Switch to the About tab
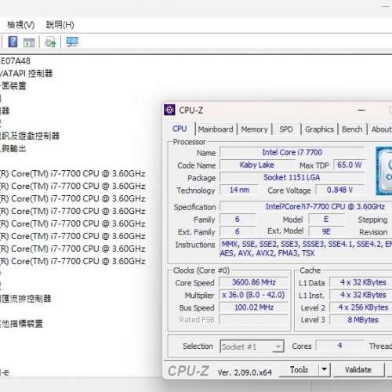This screenshot has height=392, width=392. [381, 129]
